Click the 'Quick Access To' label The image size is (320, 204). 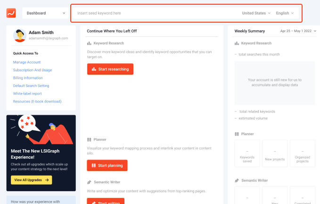pos(25,53)
